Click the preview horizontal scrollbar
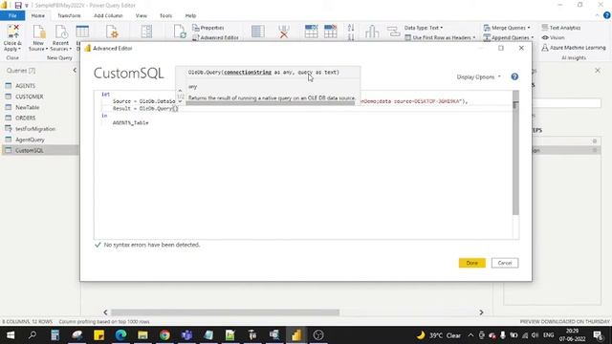The image size is (612, 344). (225, 312)
